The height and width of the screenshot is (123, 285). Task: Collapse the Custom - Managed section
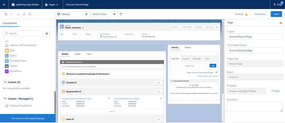[5, 99]
